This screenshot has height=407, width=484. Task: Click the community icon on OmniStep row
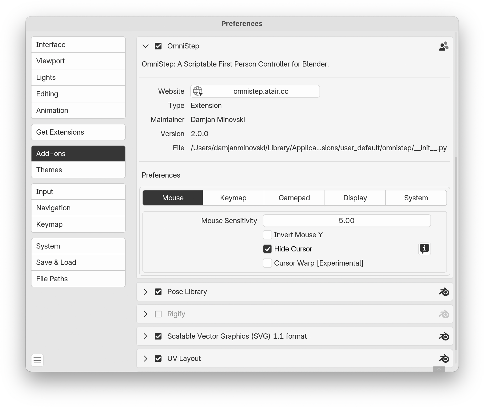pos(444,46)
